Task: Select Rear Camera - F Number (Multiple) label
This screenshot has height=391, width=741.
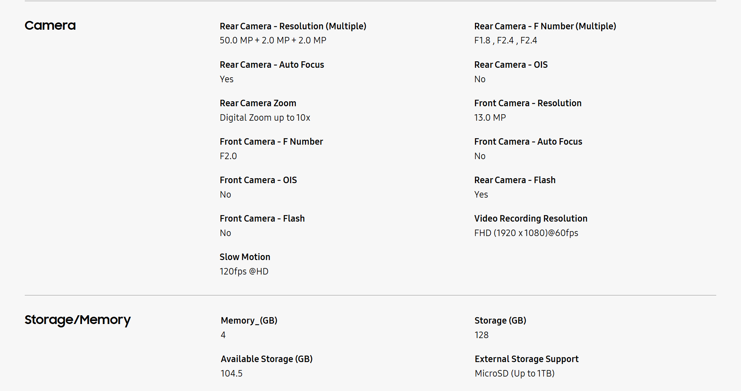Action: coord(545,26)
